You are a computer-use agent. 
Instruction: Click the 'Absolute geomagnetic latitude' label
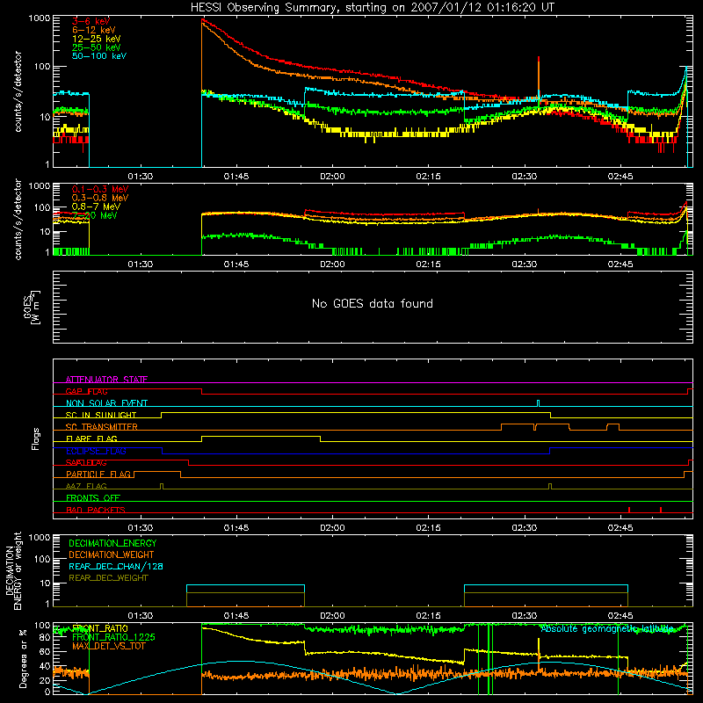607,629
